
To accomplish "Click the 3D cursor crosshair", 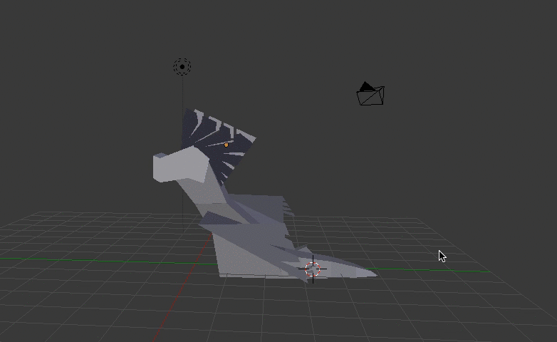I will 313,269.
